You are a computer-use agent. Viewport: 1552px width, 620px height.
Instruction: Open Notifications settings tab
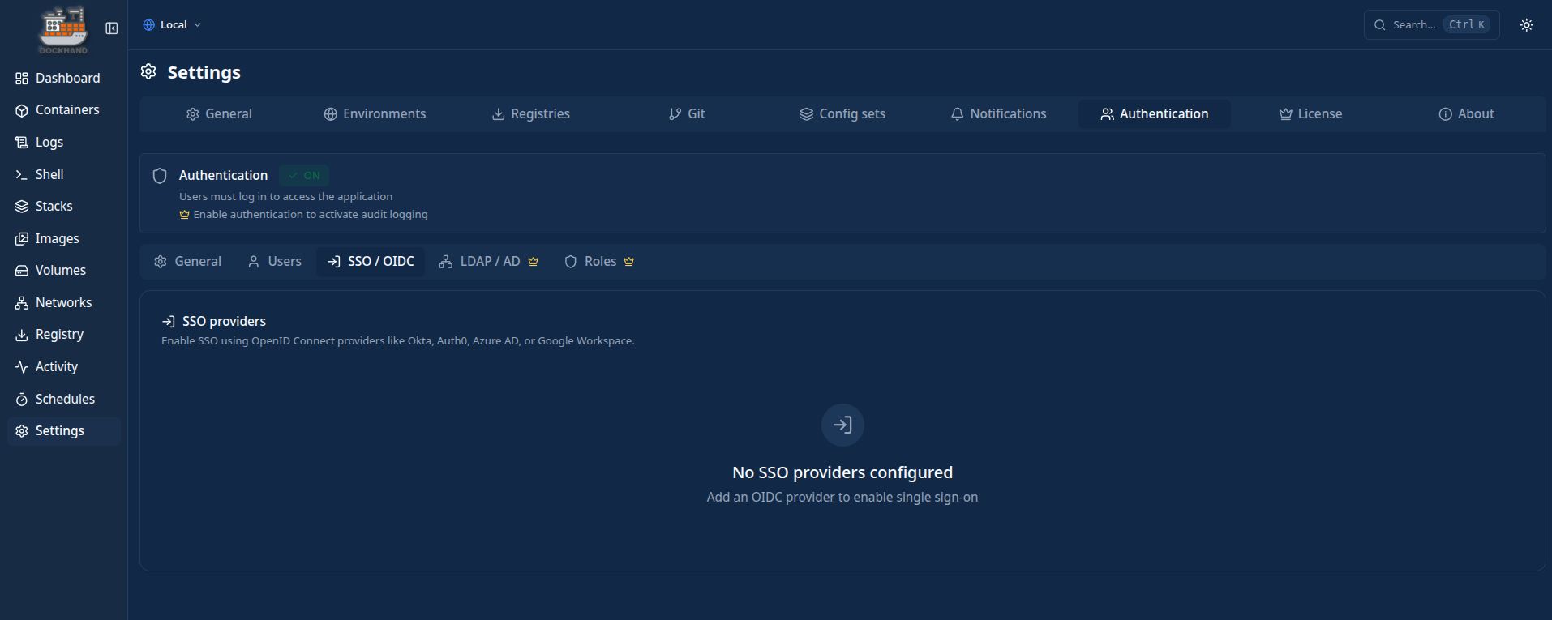(x=999, y=114)
